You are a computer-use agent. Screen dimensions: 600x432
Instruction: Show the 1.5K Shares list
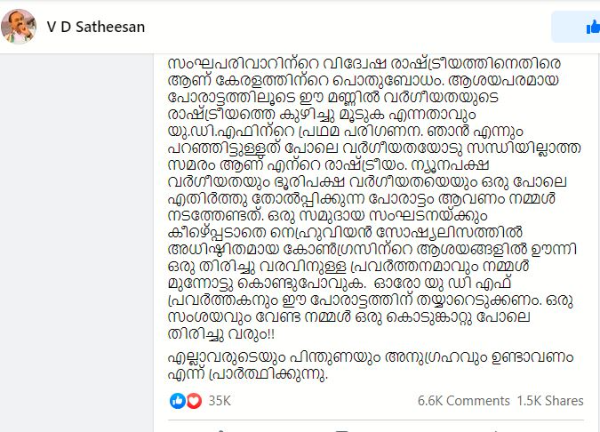point(549,401)
